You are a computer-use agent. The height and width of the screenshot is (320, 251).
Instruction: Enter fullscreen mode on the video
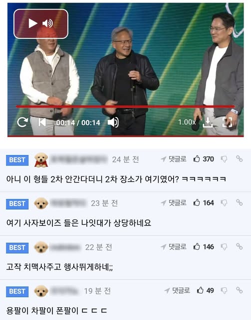(227, 122)
